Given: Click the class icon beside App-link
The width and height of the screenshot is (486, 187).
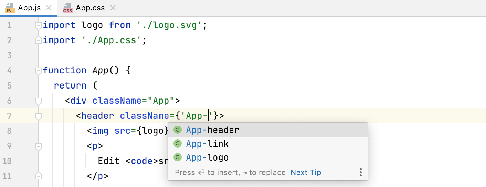Looking at the screenshot, I should pos(177,144).
